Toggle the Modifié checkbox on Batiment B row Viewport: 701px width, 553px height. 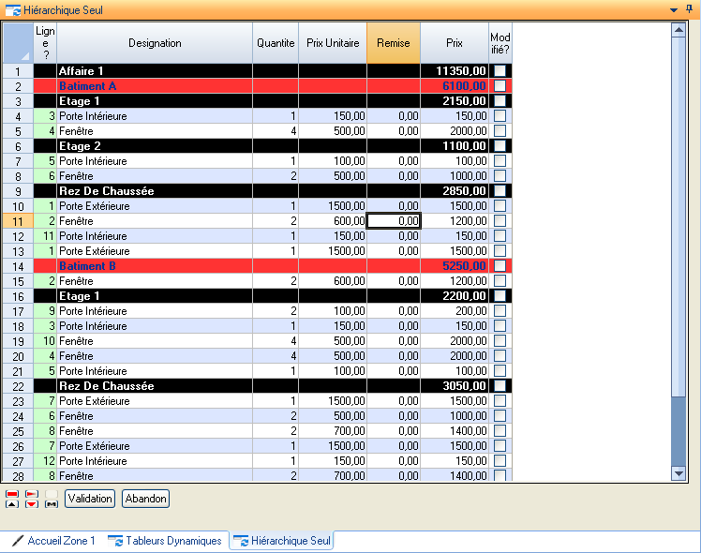click(500, 266)
